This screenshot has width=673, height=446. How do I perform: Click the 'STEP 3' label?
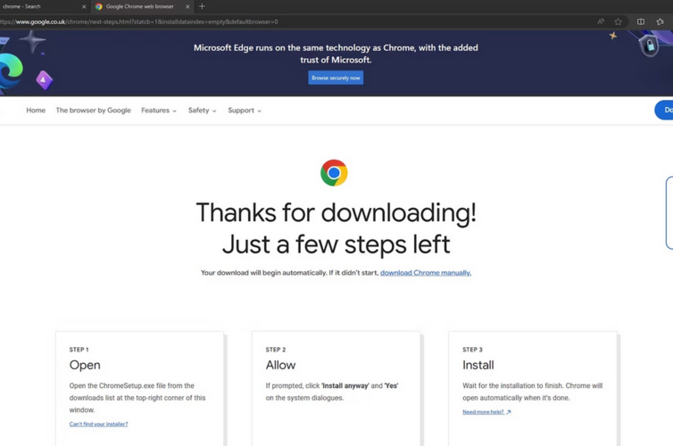[472, 350]
